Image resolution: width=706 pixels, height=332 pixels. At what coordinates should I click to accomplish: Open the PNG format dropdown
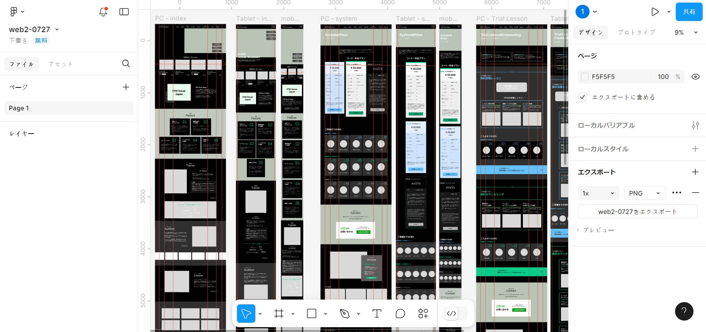pos(644,193)
